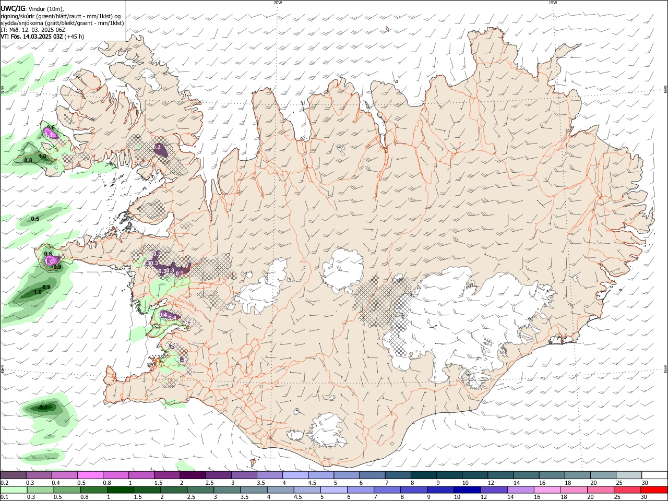Select the 6–7 slate blue snow swatch
The image size is (668, 501).
[373, 475]
